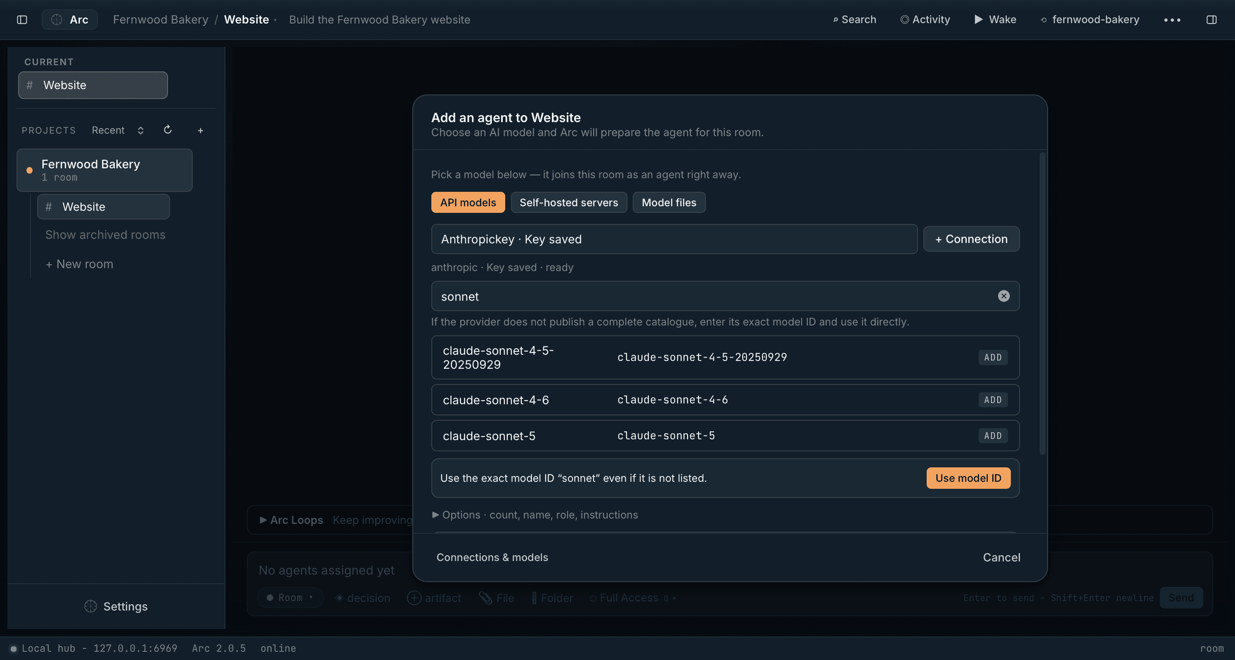
Task: Click the room label in status bar
Action: click(x=1212, y=648)
